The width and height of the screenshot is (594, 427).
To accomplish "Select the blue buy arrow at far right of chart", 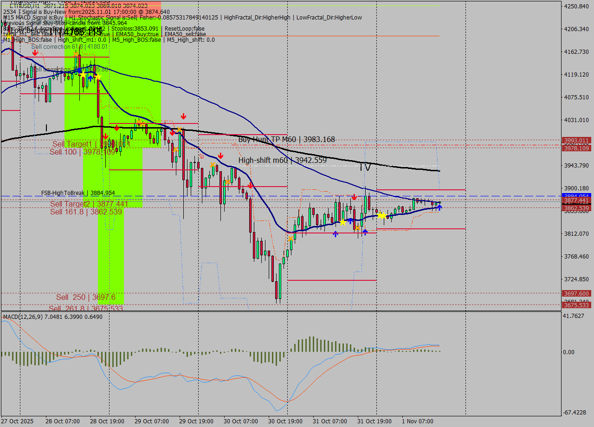I will (x=439, y=207).
